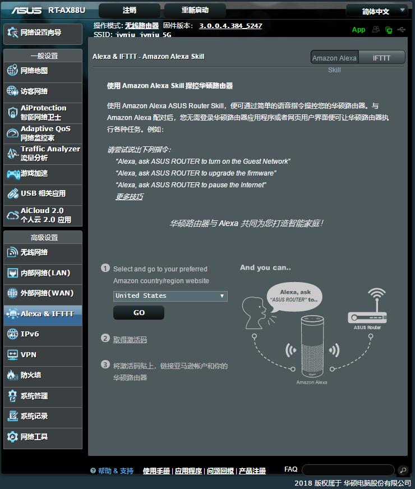
Task: Open the 游戏加速 menu item
Action: (43, 174)
